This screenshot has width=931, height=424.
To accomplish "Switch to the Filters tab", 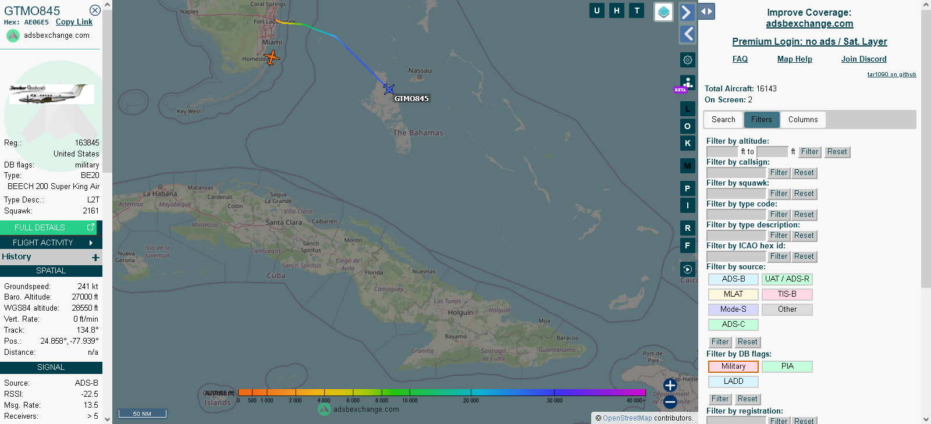I will tap(761, 120).
